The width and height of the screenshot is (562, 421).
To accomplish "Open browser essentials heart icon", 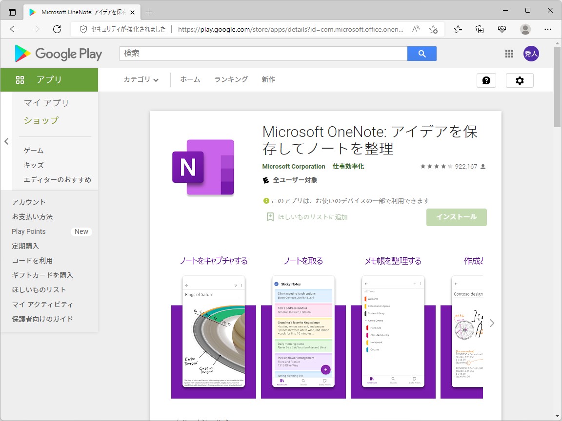I will 502,29.
